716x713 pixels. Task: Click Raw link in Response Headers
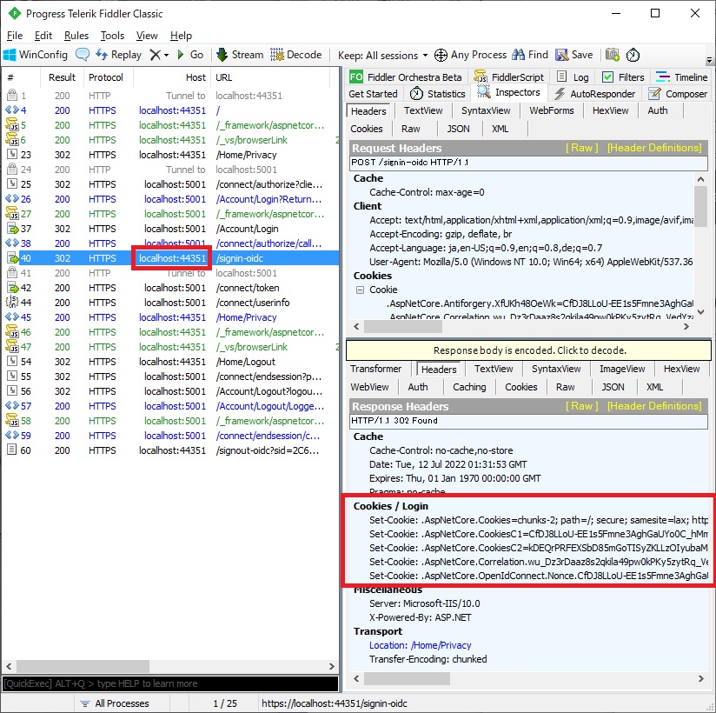click(x=582, y=406)
